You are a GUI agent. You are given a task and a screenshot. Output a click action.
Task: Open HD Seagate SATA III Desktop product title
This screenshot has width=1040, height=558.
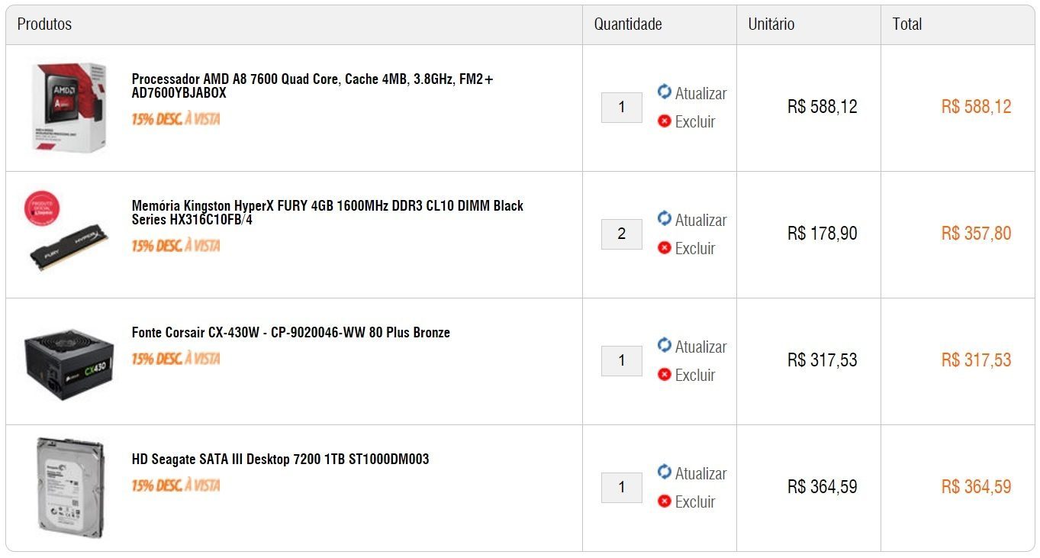(280, 459)
